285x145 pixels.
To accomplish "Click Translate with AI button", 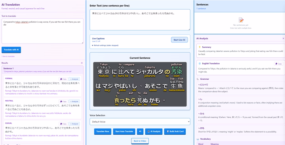I will point(11,50).
